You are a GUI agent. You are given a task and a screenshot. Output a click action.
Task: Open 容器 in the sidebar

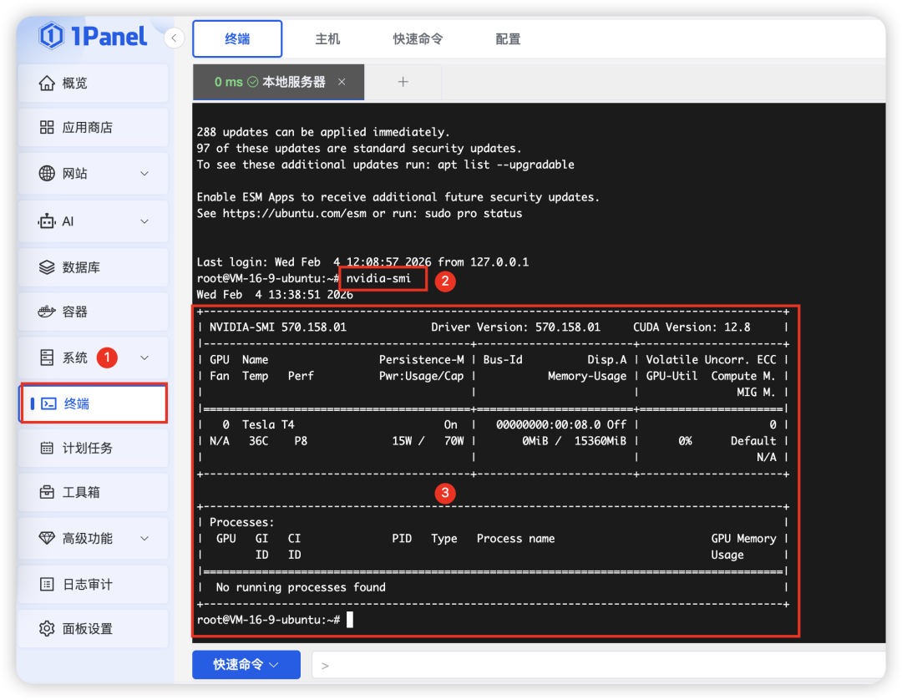tap(94, 312)
